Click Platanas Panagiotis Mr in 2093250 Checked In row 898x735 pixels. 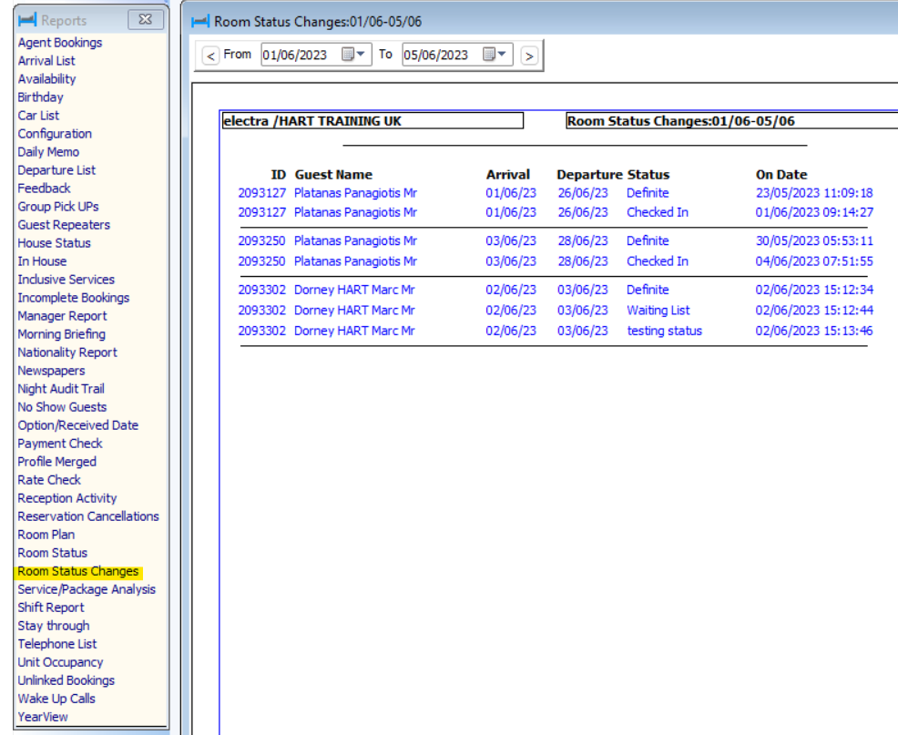click(356, 261)
